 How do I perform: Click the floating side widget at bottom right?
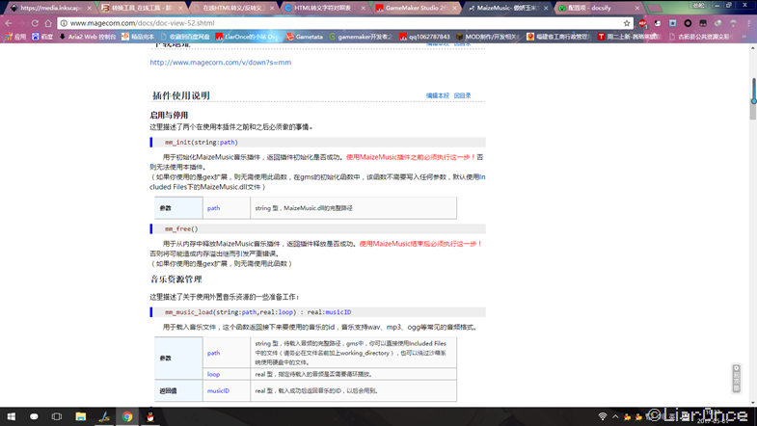tap(736, 379)
